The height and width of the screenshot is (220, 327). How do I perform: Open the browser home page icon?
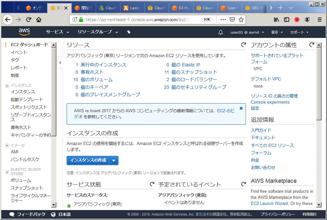tap(39, 20)
